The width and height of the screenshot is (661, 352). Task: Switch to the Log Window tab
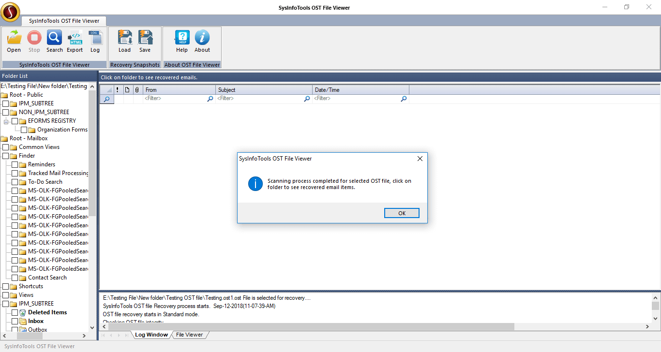[x=151, y=334]
